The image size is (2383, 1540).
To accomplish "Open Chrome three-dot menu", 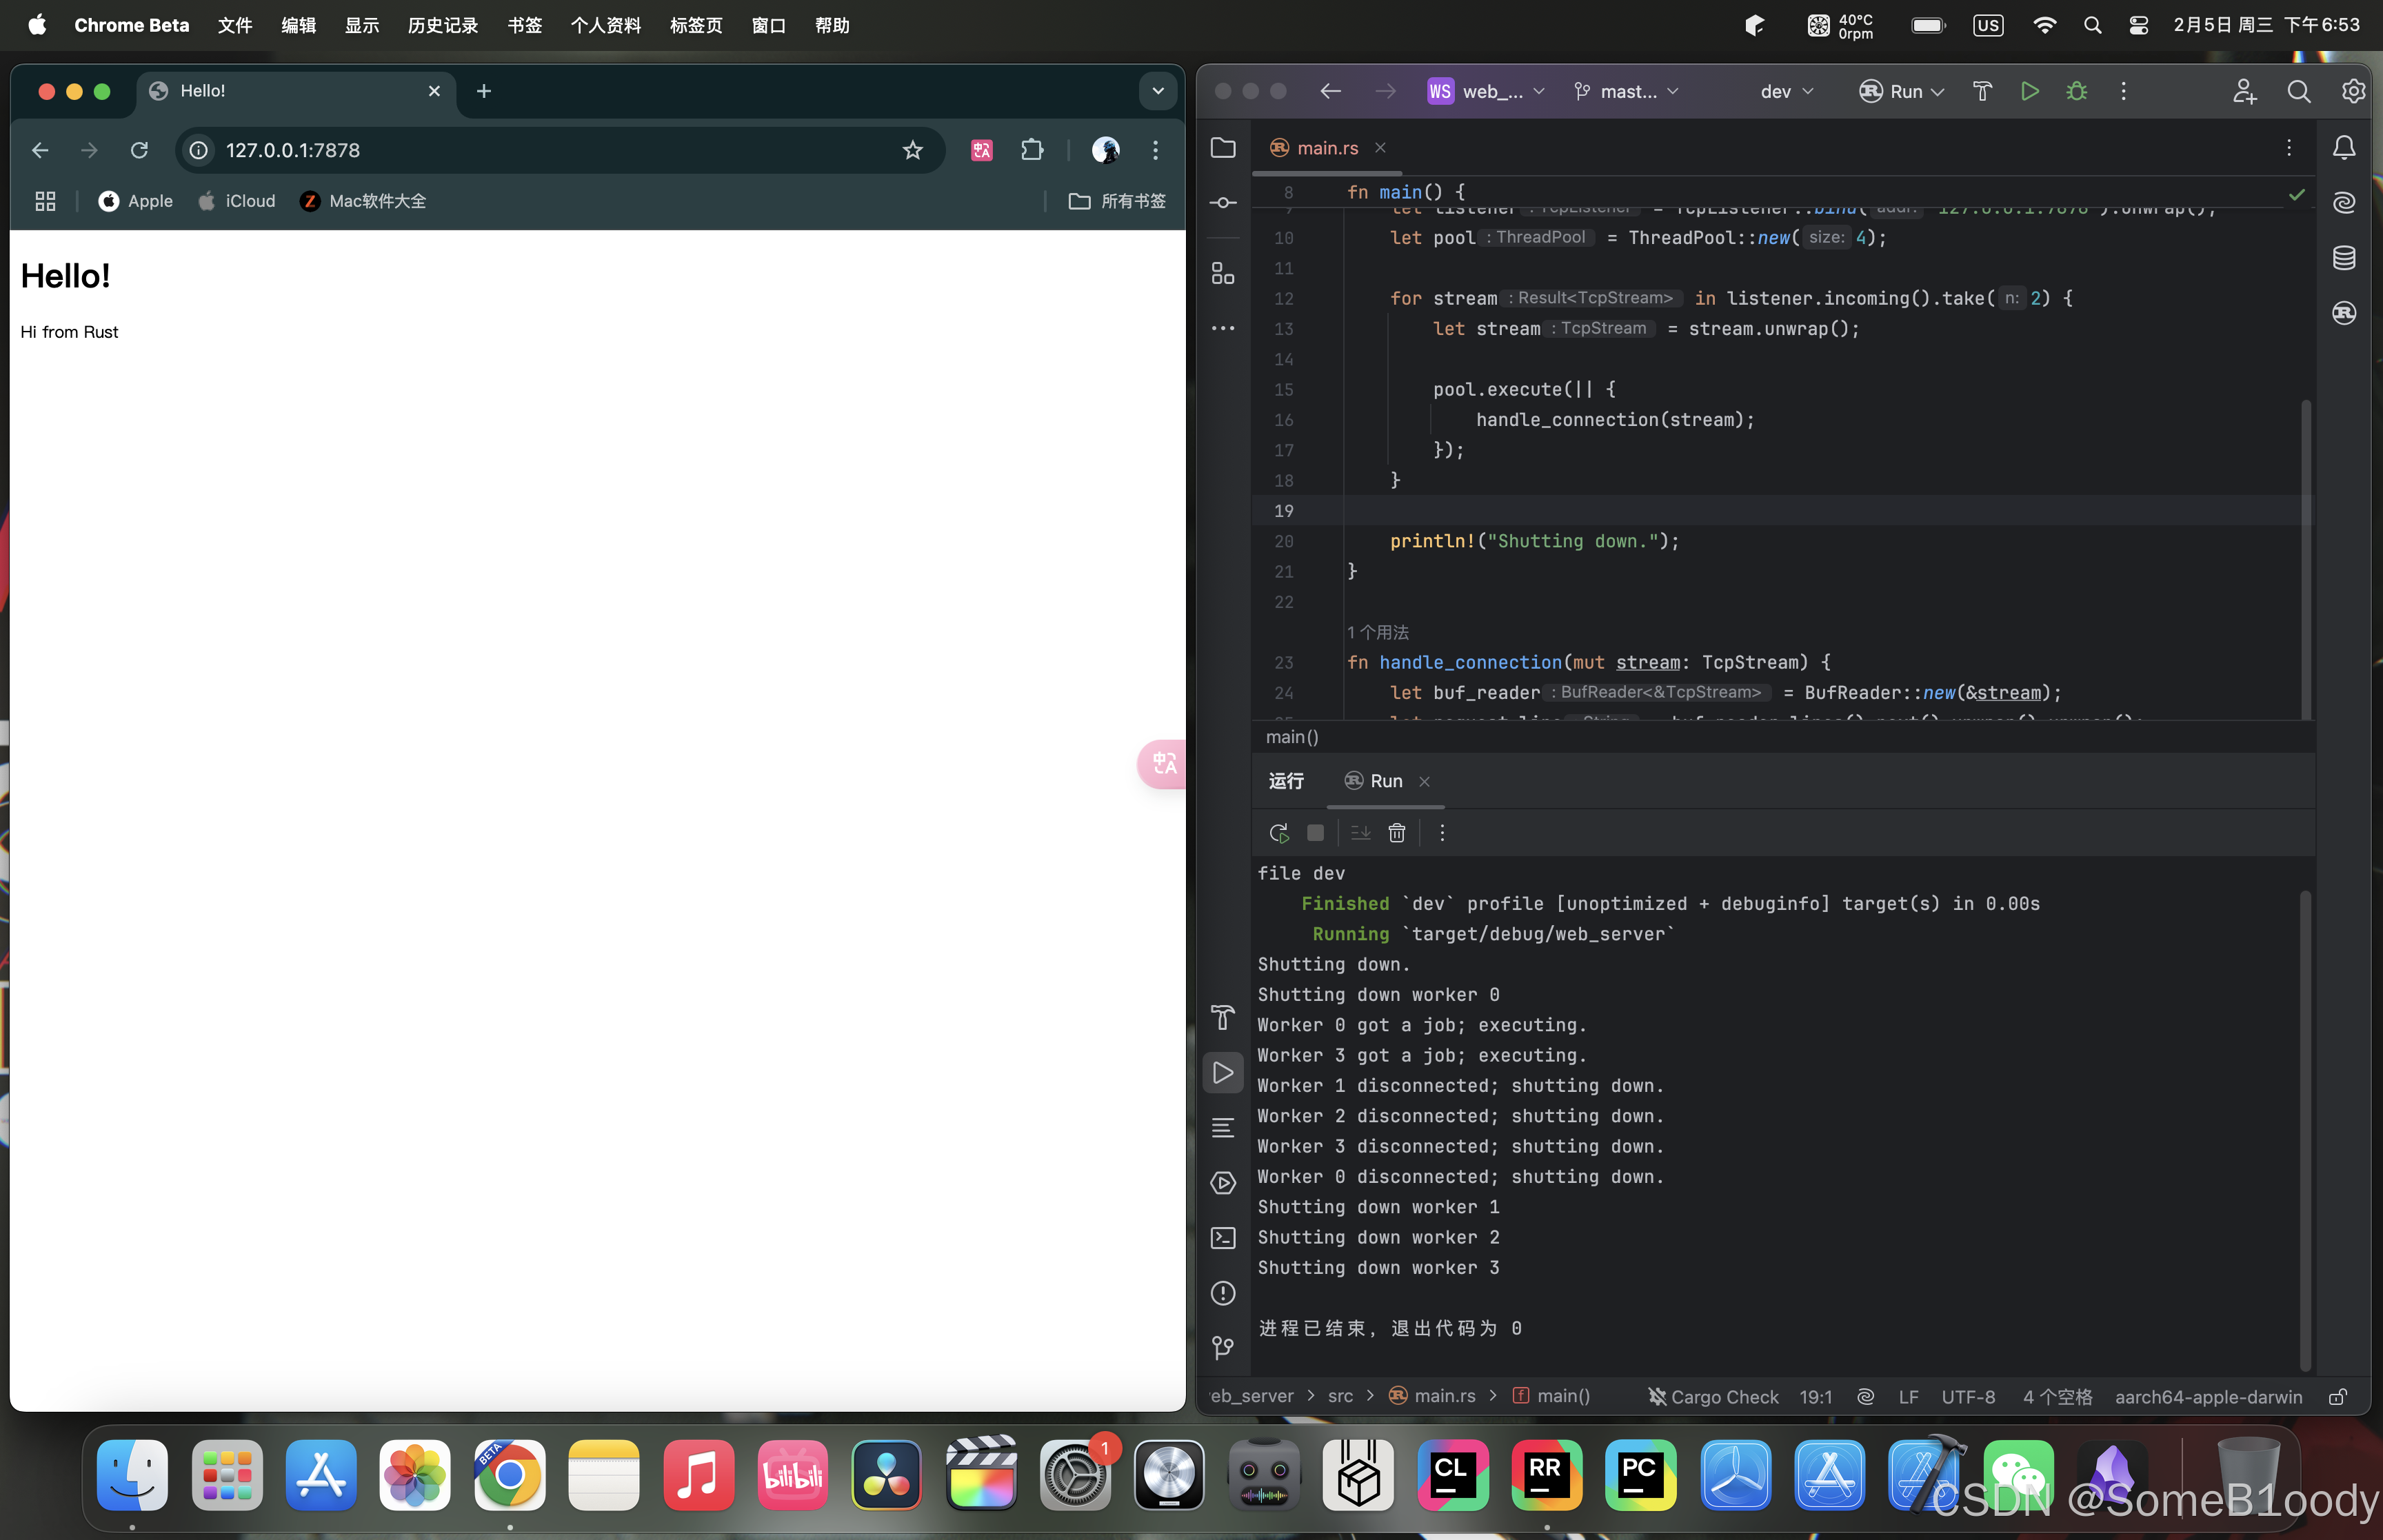I will click(x=1155, y=150).
